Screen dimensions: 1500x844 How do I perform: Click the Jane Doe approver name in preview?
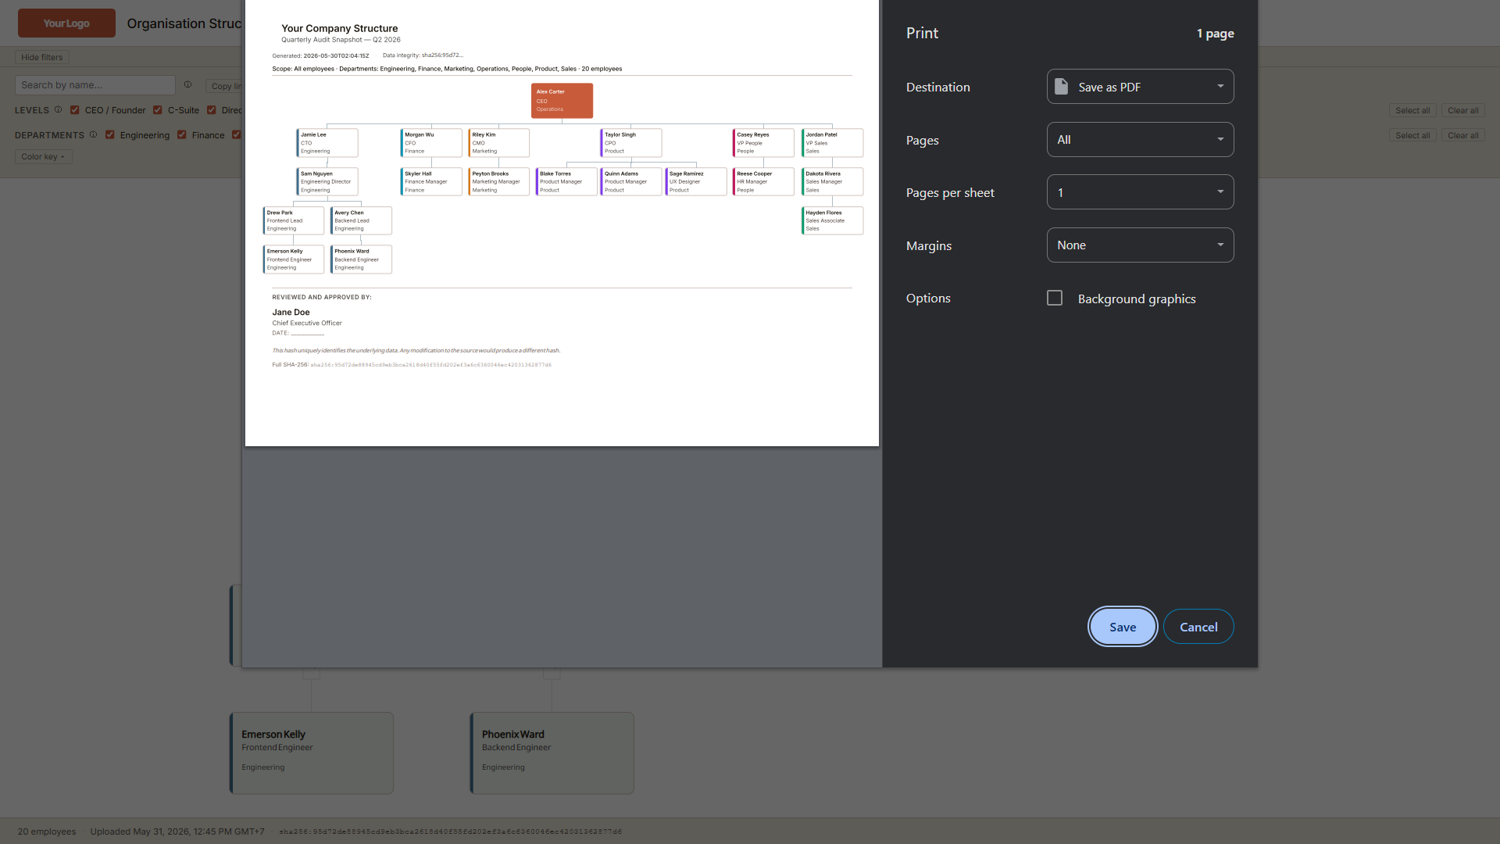(x=291, y=312)
